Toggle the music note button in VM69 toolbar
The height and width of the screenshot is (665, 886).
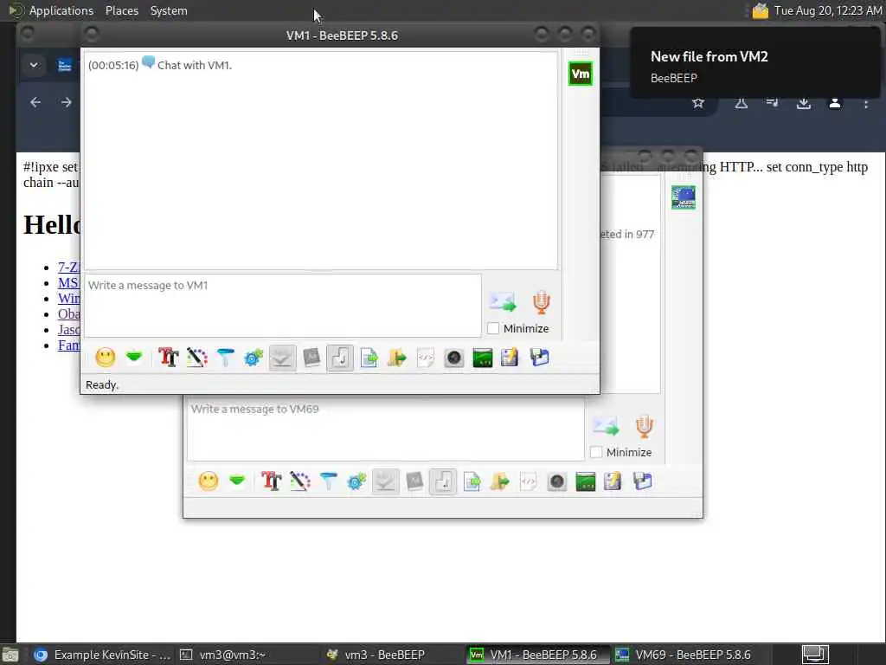[x=443, y=481]
